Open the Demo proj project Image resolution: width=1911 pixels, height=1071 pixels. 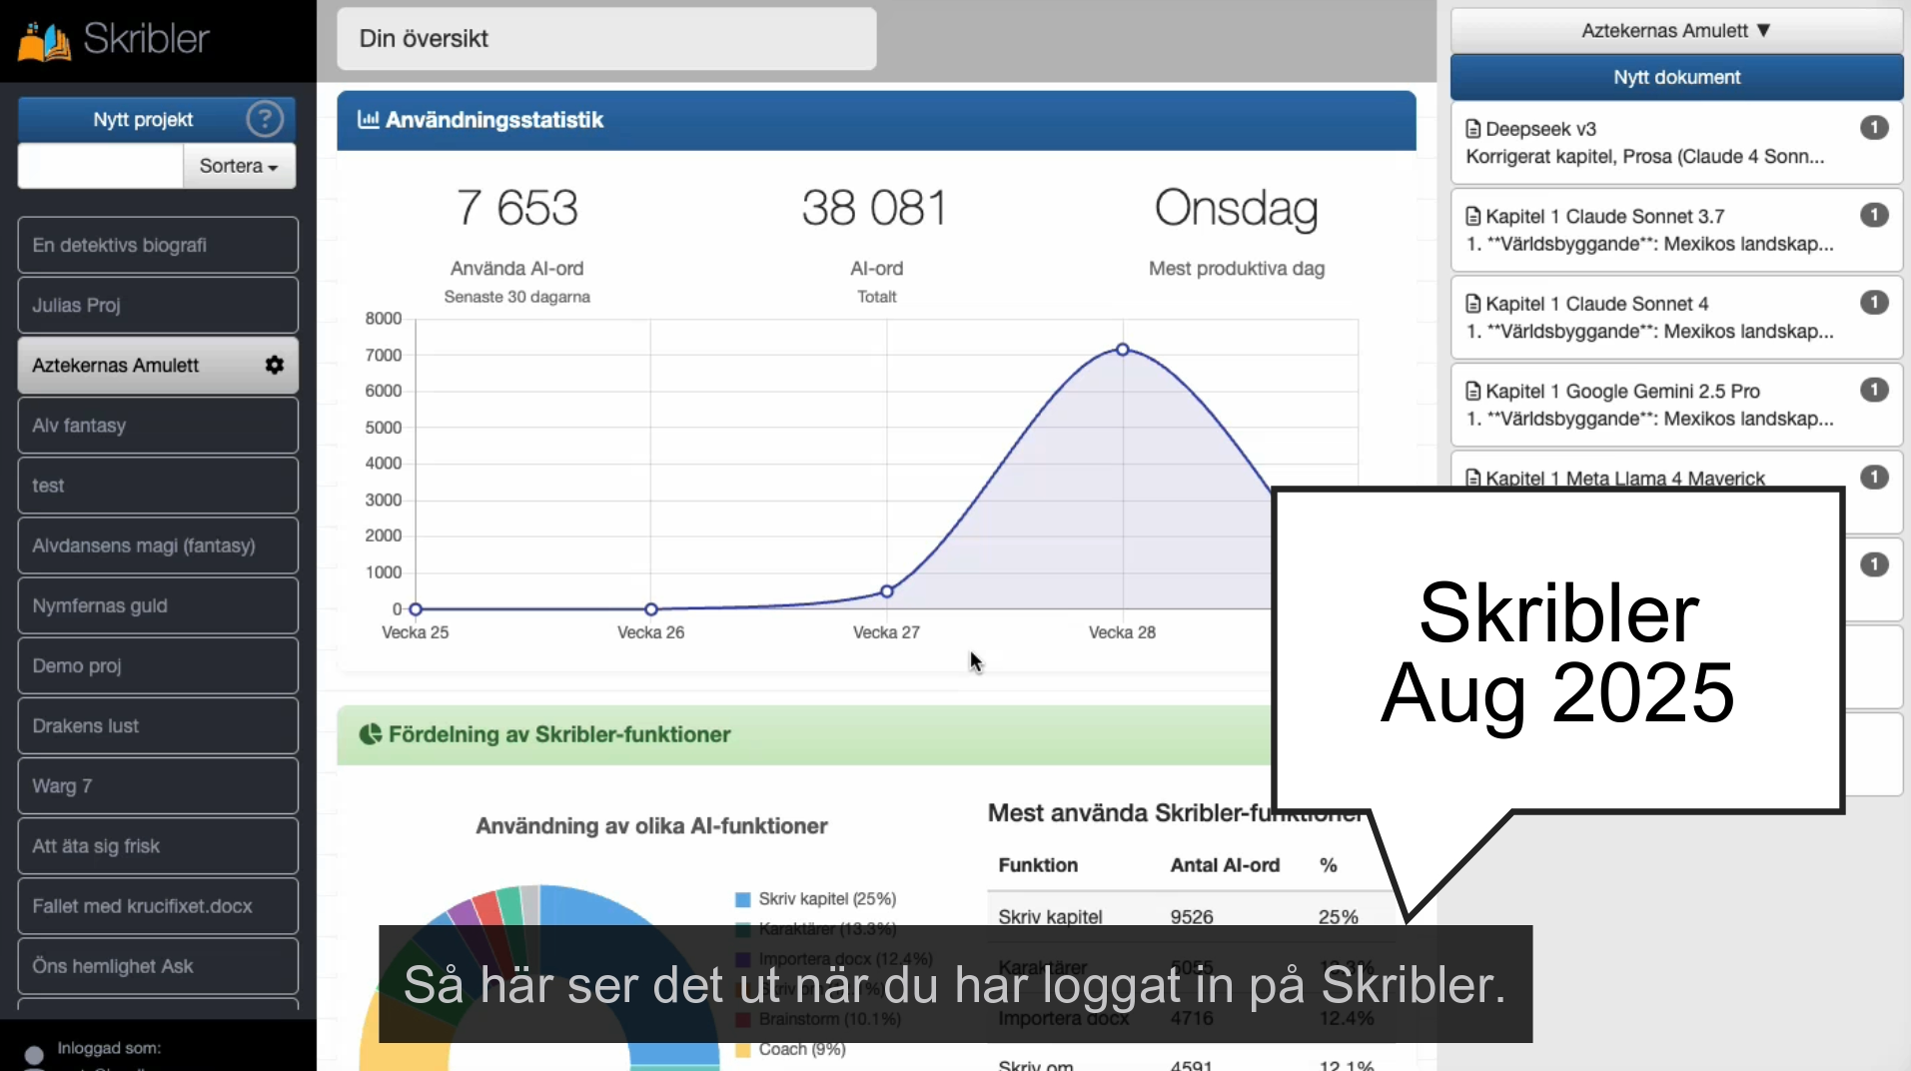[158, 665]
